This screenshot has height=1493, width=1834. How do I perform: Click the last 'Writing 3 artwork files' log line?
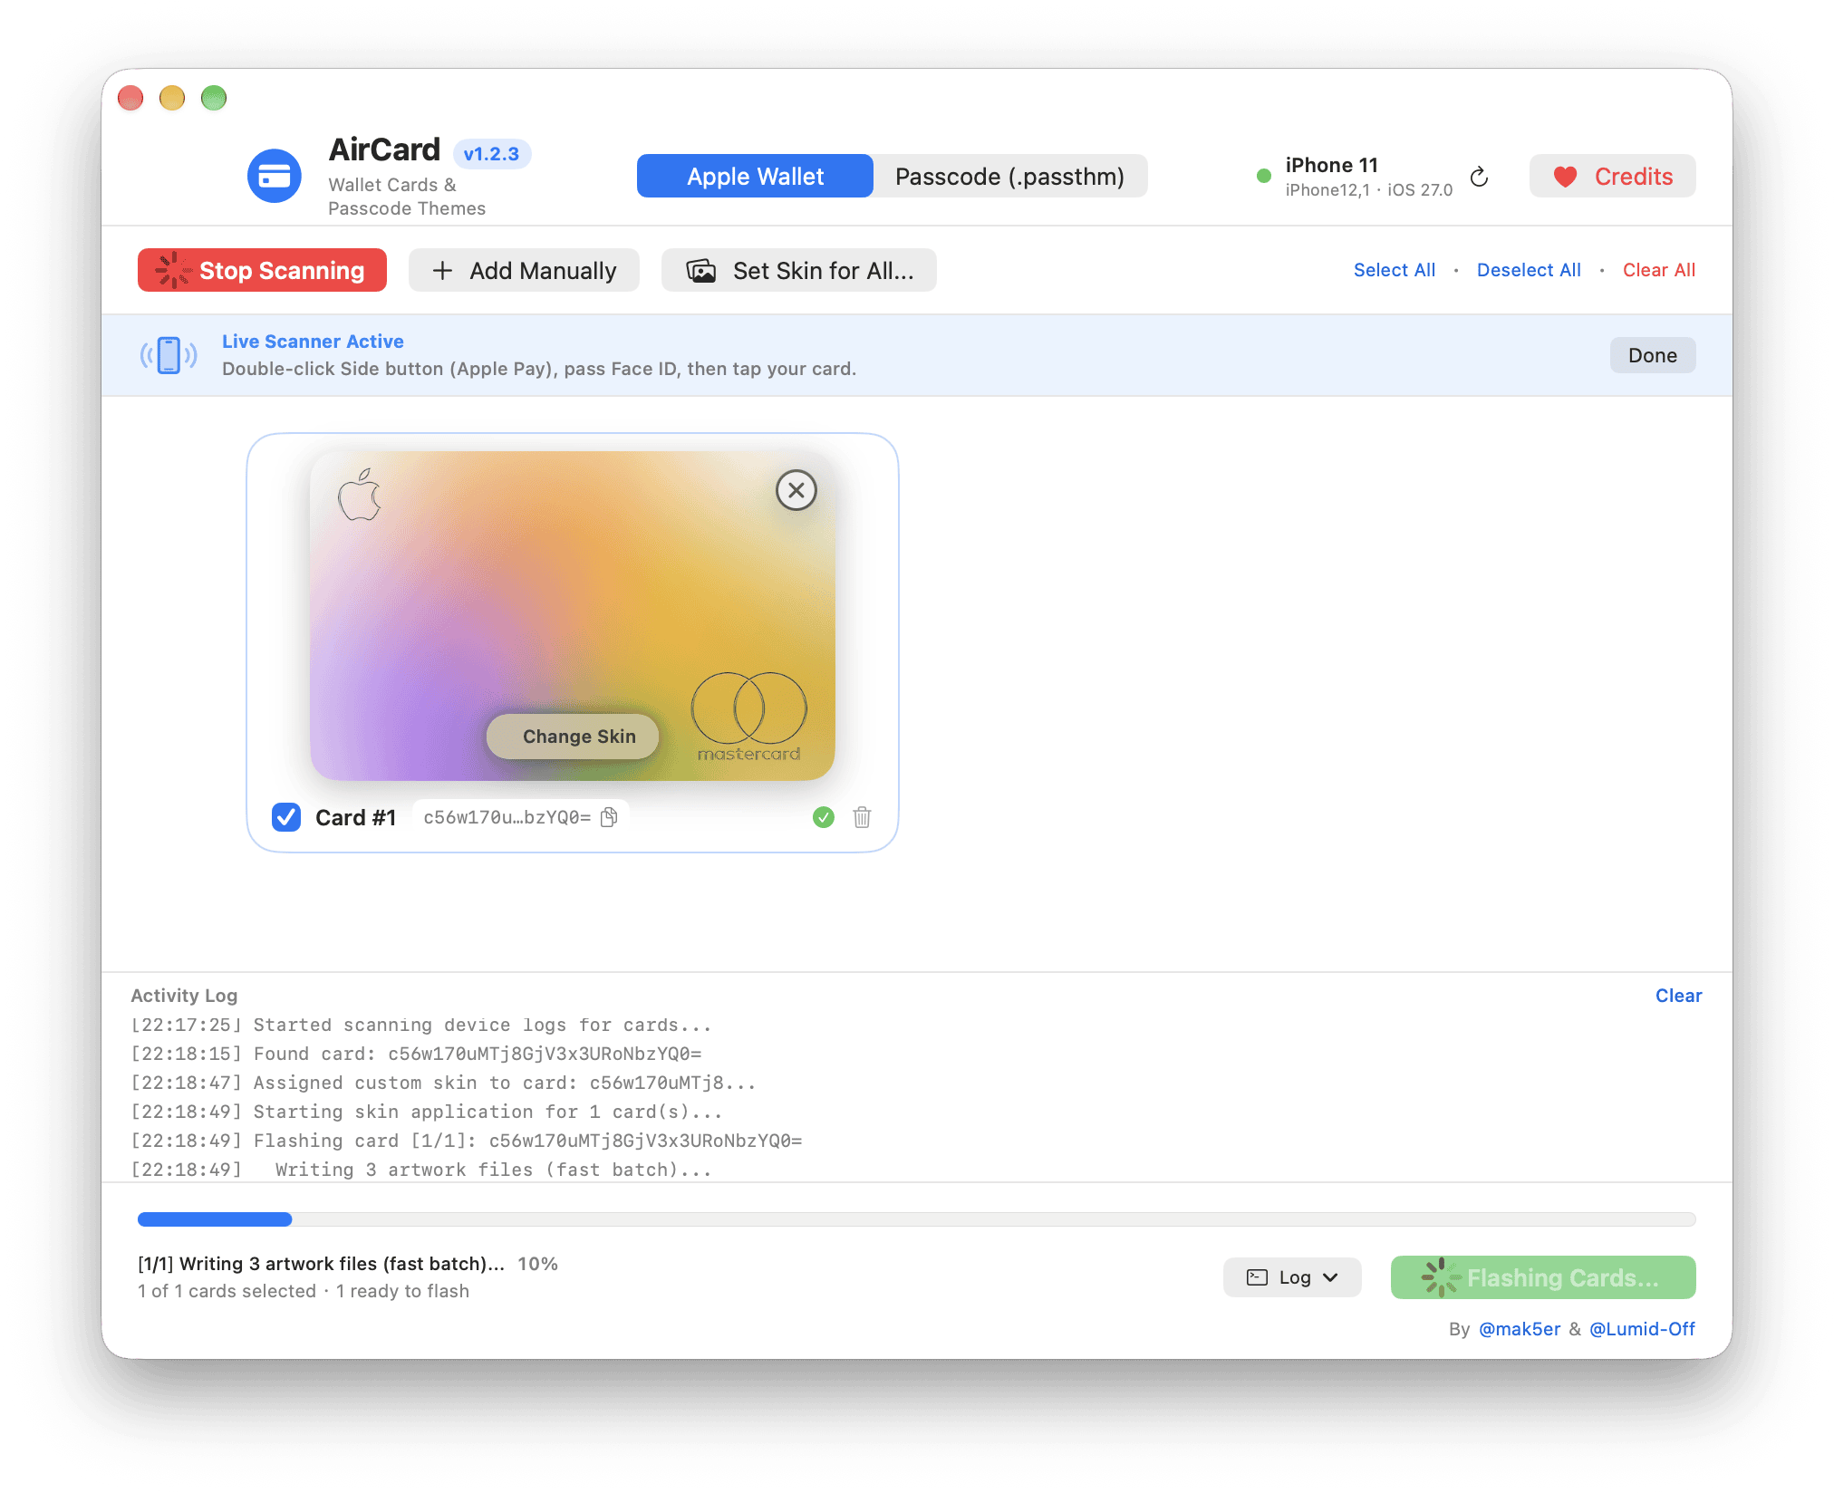tap(421, 1170)
